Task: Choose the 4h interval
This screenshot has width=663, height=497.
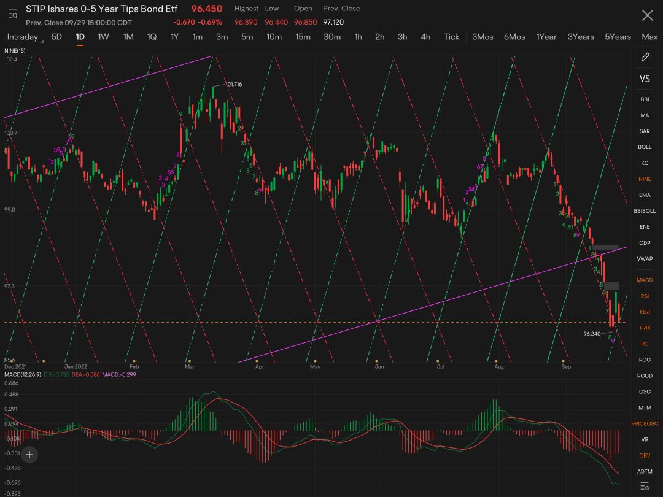Action: pyautogui.click(x=425, y=37)
